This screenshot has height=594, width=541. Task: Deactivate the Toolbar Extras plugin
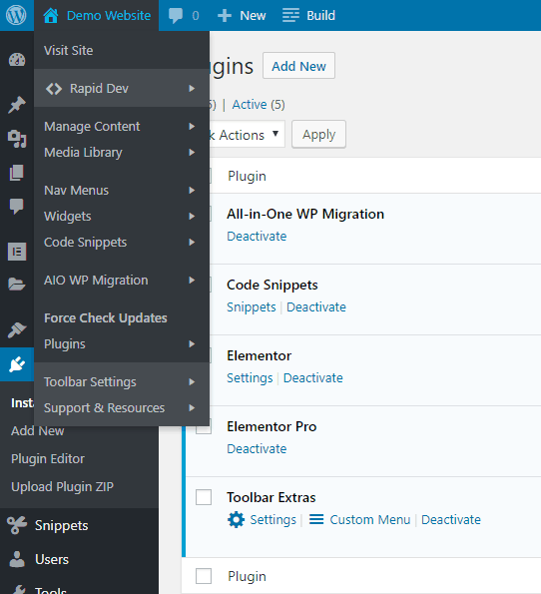click(x=451, y=519)
